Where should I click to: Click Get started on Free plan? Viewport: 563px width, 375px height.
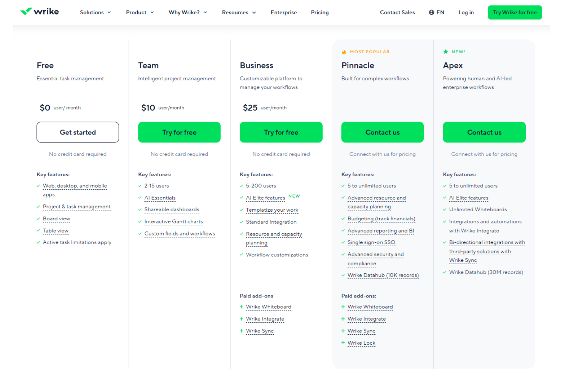pyautogui.click(x=78, y=132)
